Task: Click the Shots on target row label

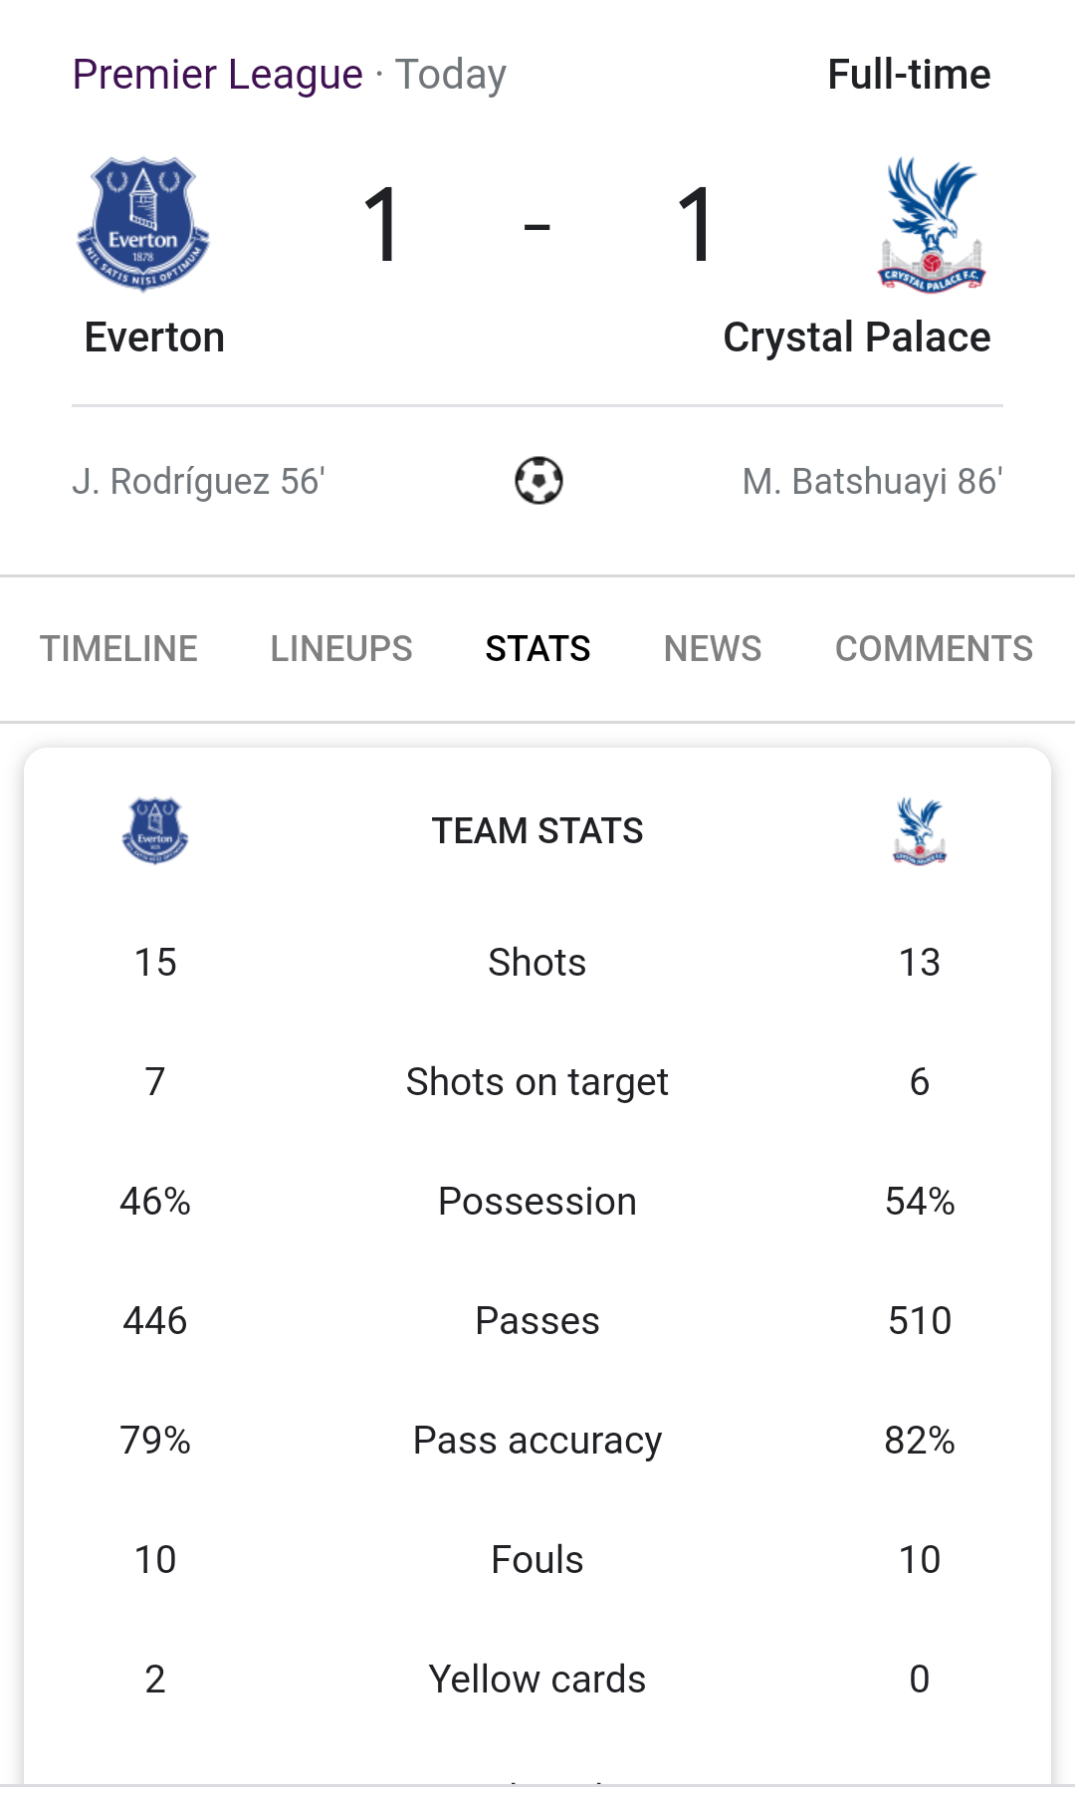Action: (x=537, y=1082)
